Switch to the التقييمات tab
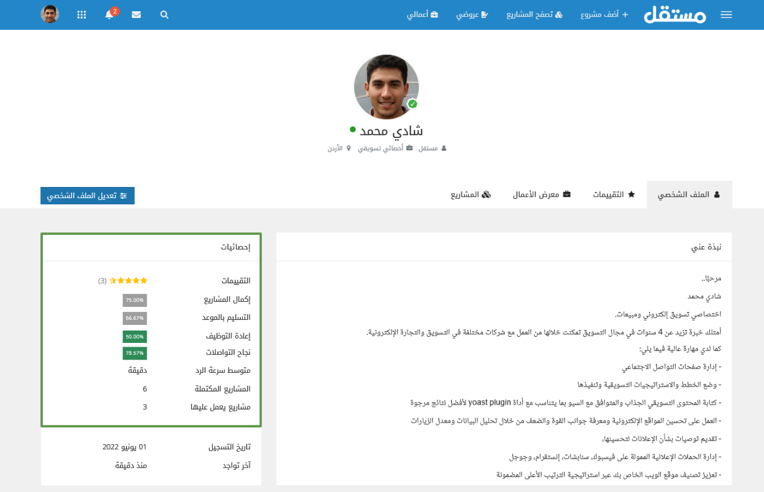Image resolution: width=764 pixels, height=492 pixels. tap(614, 194)
